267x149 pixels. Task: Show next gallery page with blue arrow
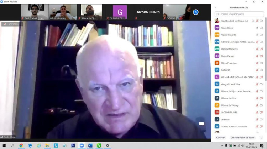196,12
